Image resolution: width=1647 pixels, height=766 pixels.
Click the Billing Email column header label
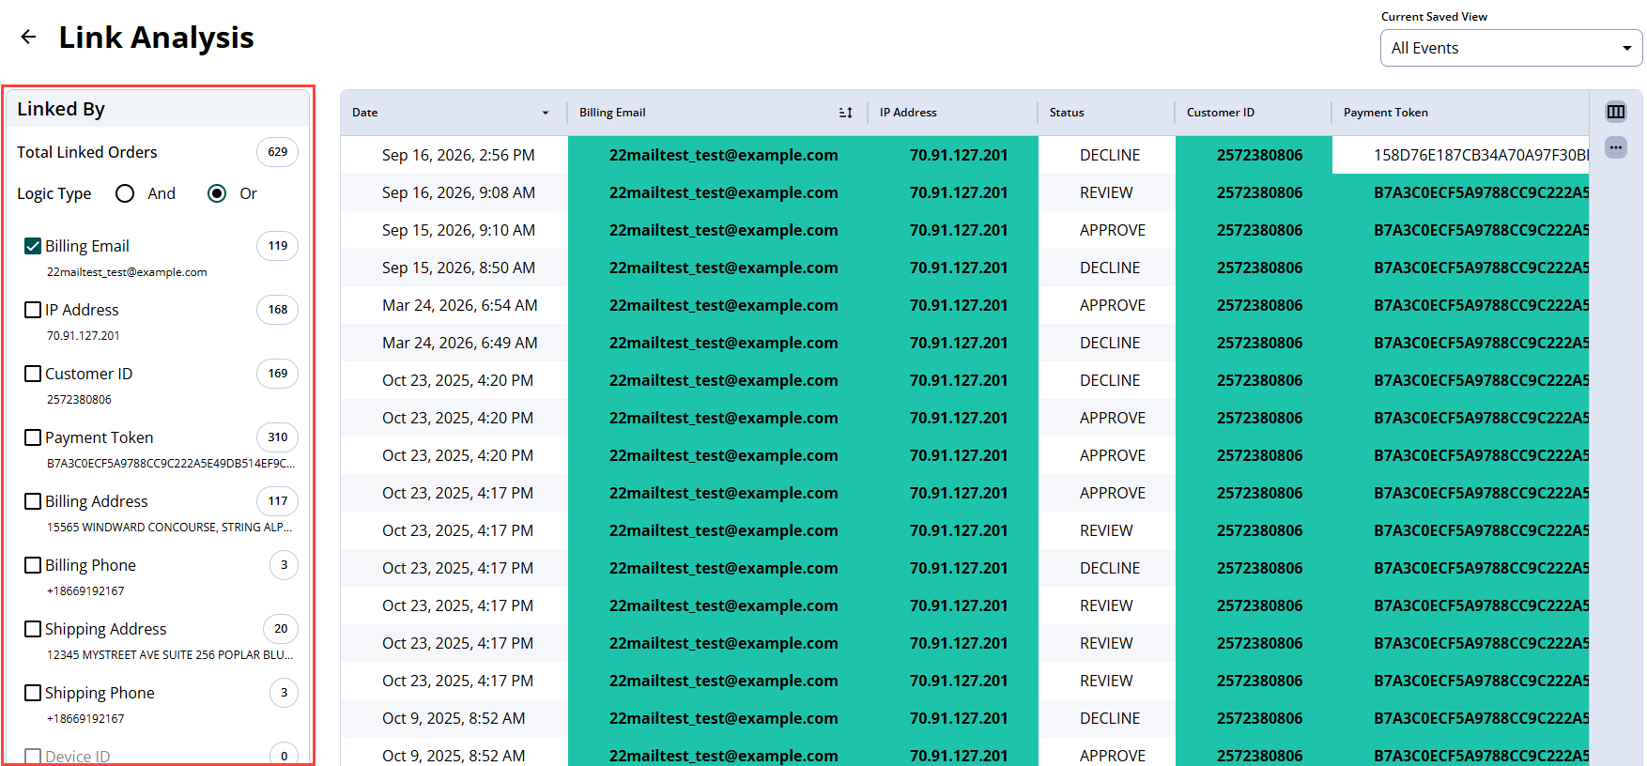click(x=612, y=113)
